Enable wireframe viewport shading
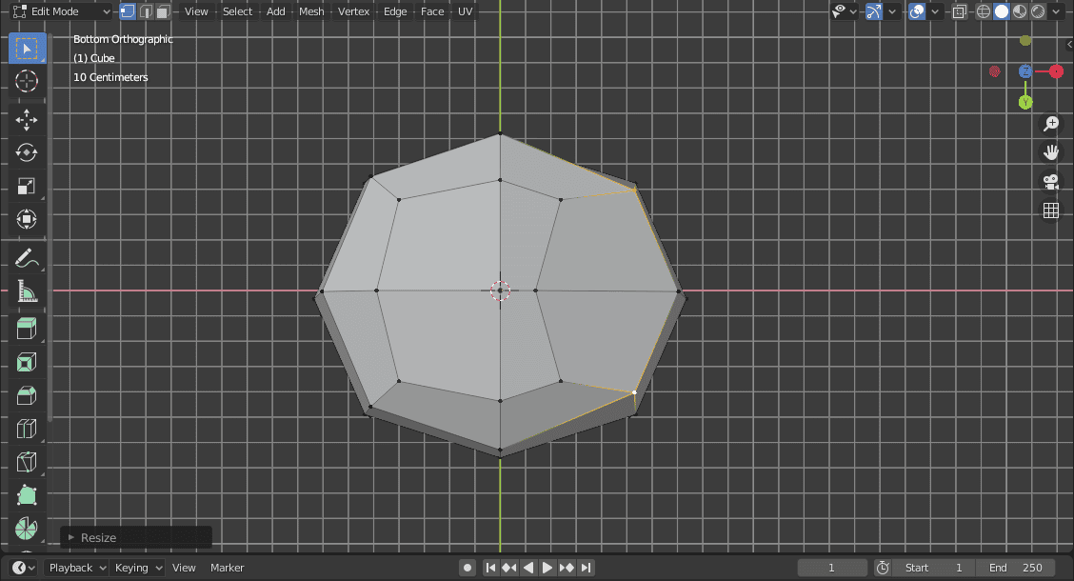1074x581 pixels. click(x=983, y=10)
